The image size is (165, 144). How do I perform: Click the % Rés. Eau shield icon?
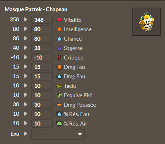(59, 114)
